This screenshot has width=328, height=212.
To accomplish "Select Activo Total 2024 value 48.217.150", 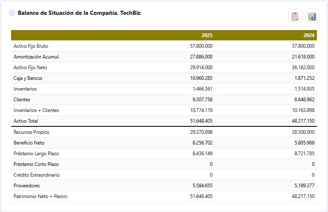I will coord(303,121).
